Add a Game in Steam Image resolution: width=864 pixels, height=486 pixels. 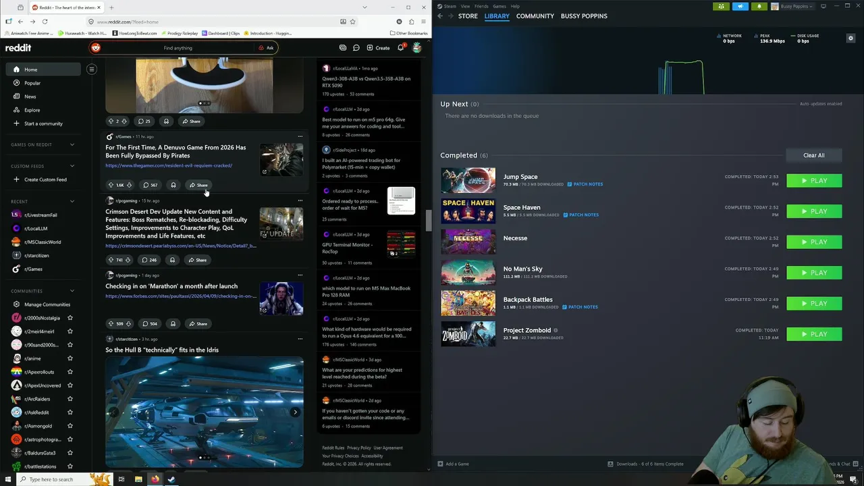tap(453, 464)
